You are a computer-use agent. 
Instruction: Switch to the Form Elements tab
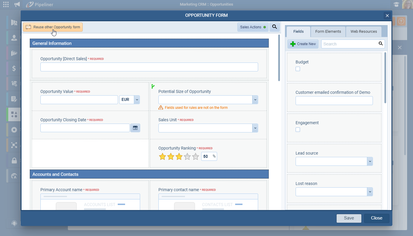328,32
